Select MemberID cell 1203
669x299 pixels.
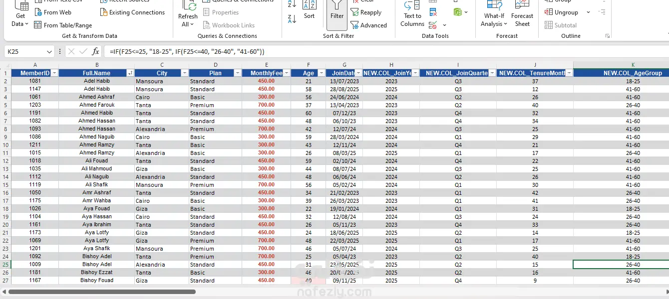click(35, 105)
